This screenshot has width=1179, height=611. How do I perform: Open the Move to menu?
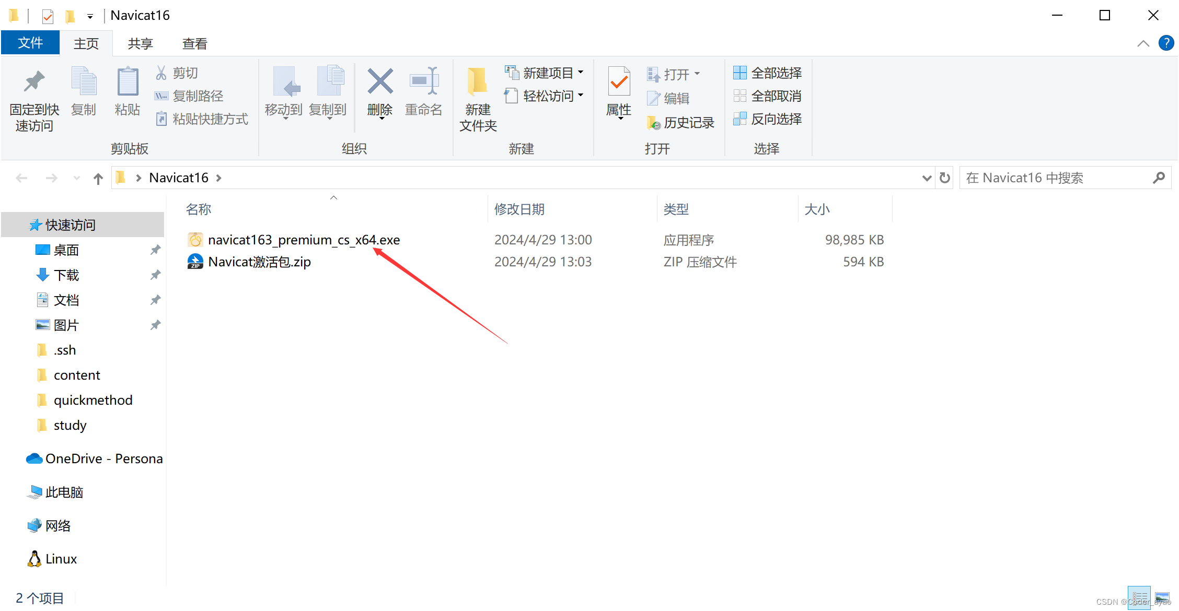pyautogui.click(x=284, y=93)
